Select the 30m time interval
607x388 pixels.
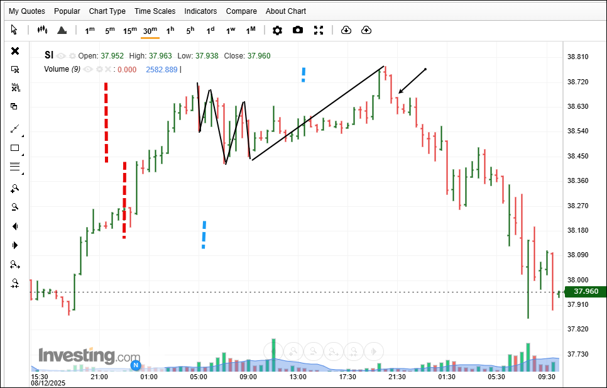[x=150, y=31]
